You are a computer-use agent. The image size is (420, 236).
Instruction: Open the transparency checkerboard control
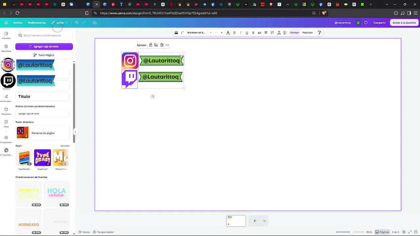coord(285,33)
